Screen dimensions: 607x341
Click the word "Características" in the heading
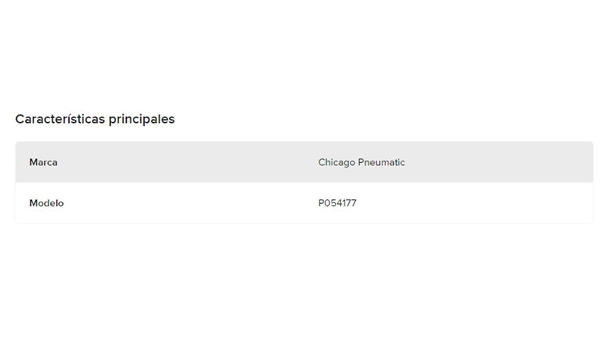click(x=55, y=120)
